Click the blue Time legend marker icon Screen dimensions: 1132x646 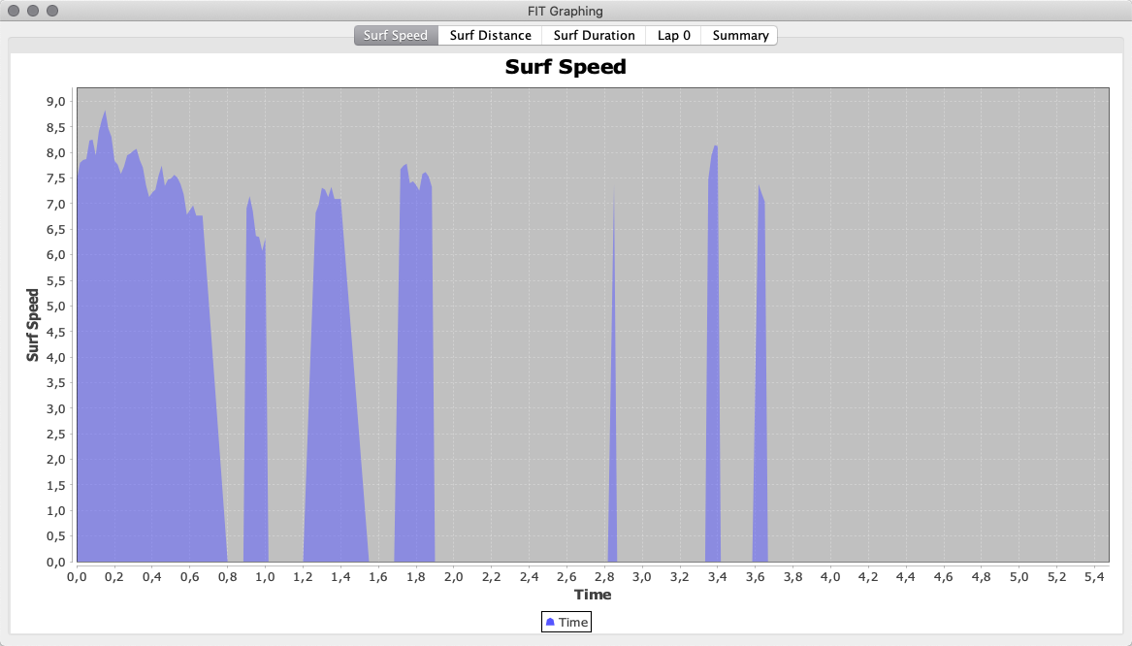pyautogui.click(x=550, y=622)
